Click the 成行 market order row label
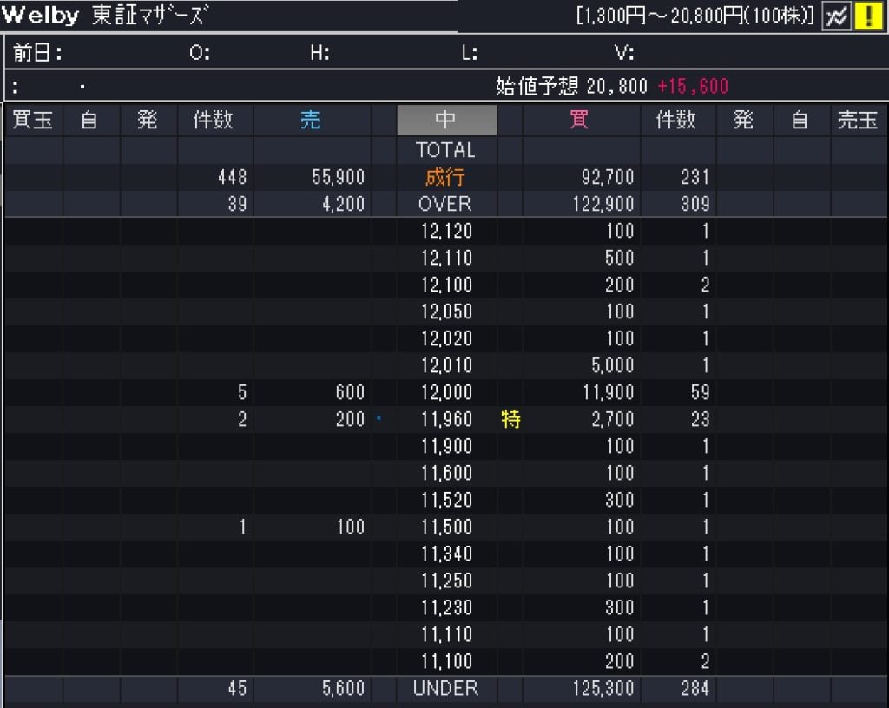889x708 pixels. pos(445,177)
